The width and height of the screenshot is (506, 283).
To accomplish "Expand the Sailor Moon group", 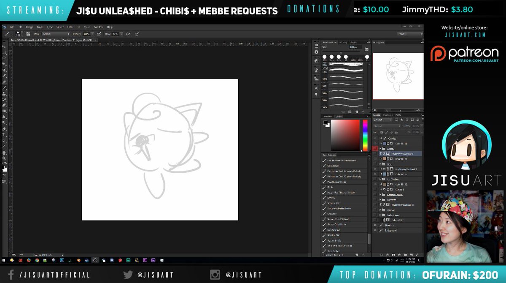I will 380,215.
